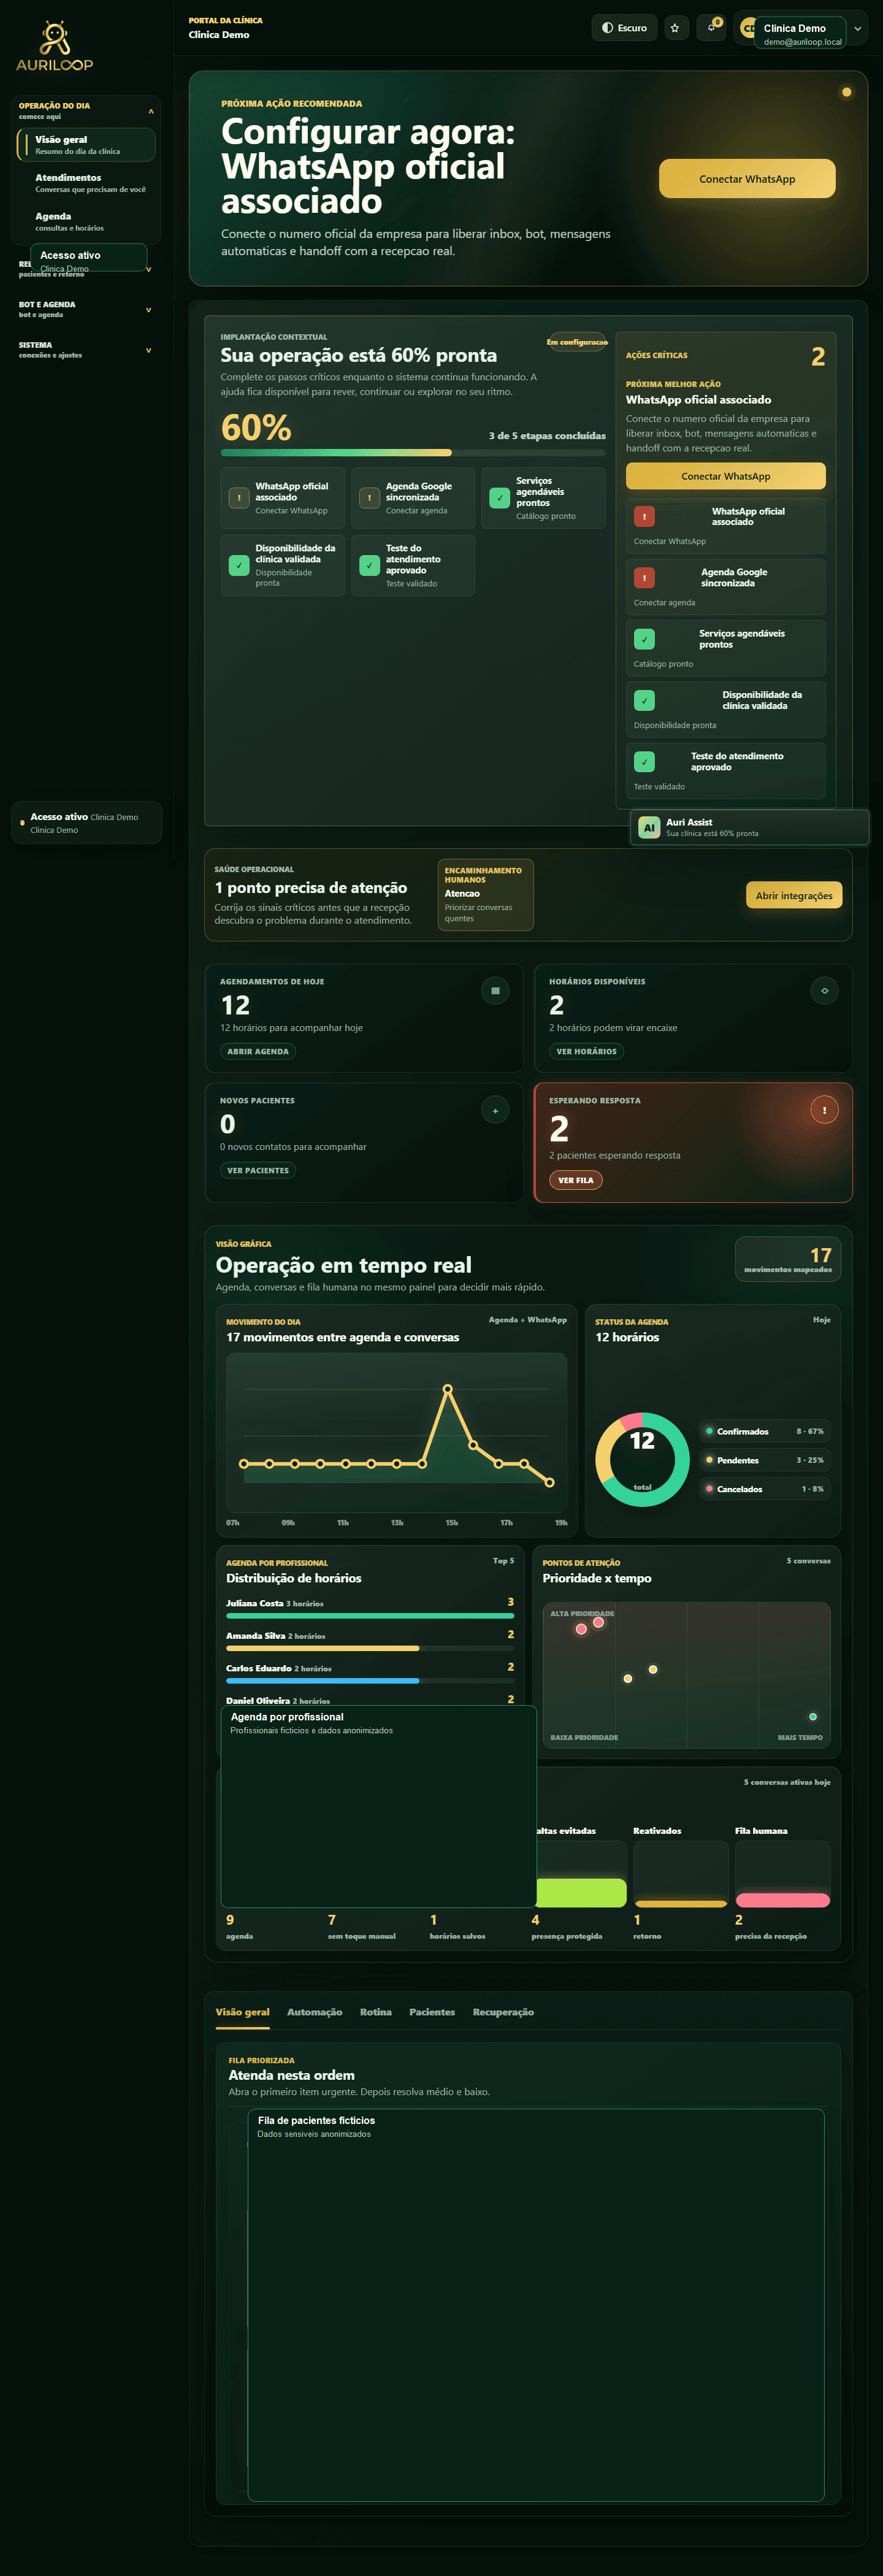This screenshot has width=883, height=2576.
Task: Click the CD account avatar
Action: 747,29
